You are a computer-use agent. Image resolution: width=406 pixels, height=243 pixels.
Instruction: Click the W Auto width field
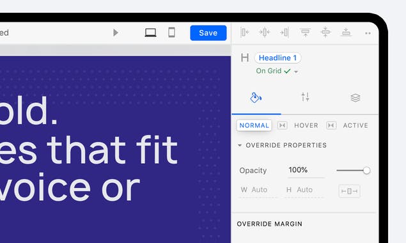[x=258, y=190]
